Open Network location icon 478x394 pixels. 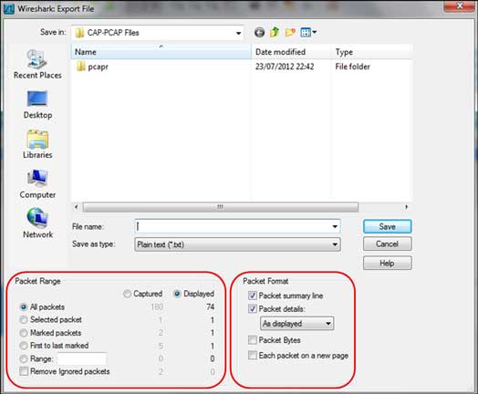click(37, 223)
